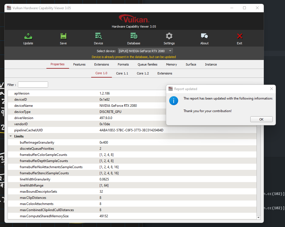Switch to the Features tab
Image resolution: width=285 pixels, height=227 pixels.
[x=79, y=64]
